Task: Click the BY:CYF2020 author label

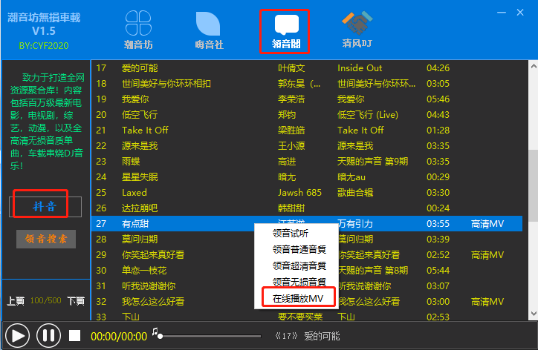Action: 44,46
